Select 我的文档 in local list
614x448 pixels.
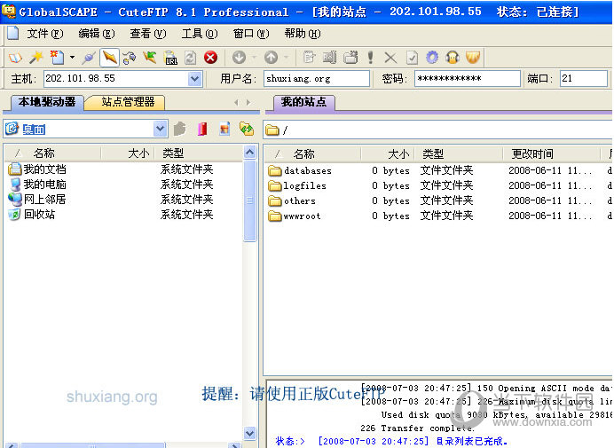36,169
